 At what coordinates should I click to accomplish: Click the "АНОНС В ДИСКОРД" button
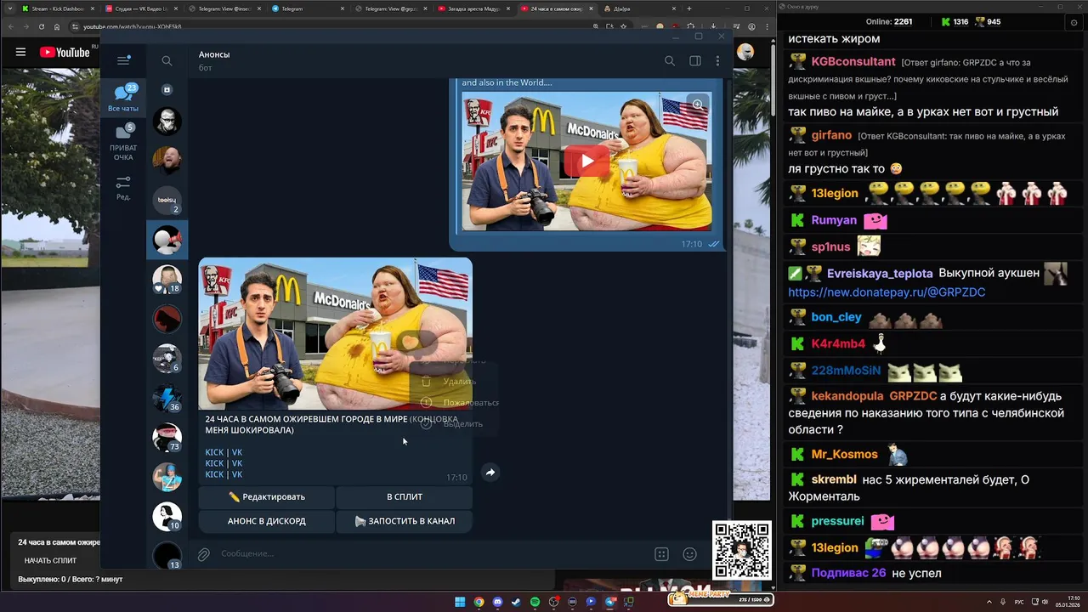267,521
